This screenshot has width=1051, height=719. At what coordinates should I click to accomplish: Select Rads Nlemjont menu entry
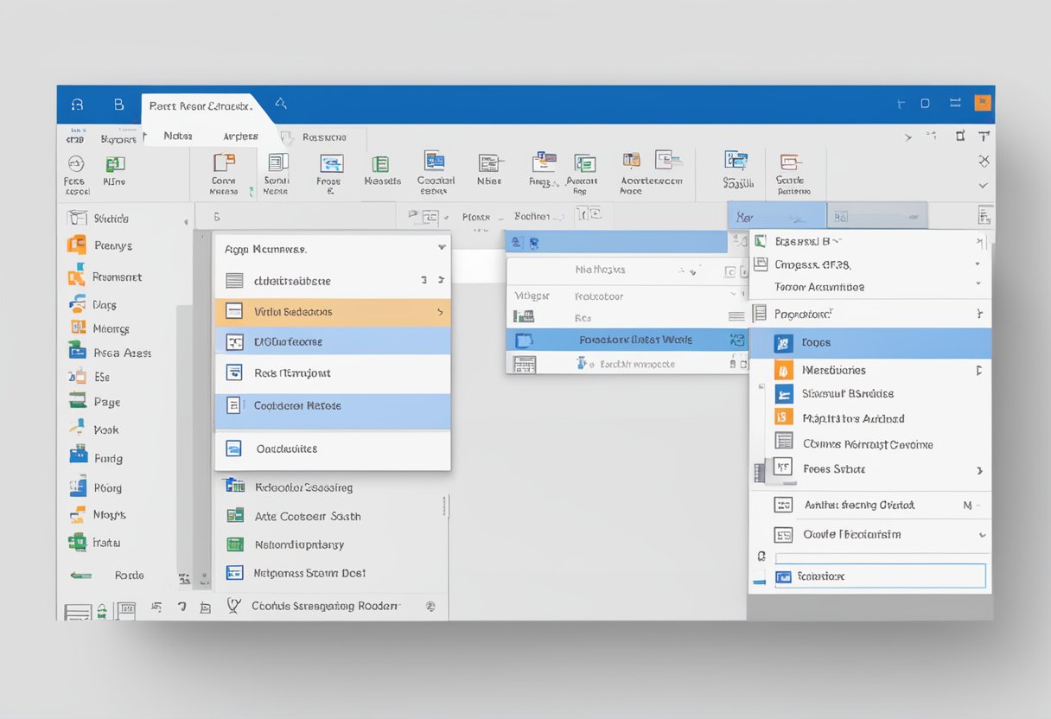point(292,373)
